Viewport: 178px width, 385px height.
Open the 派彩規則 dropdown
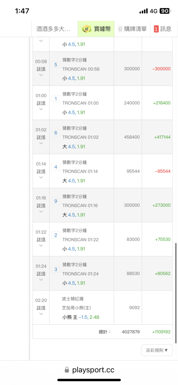pyautogui.click(x=156, y=350)
